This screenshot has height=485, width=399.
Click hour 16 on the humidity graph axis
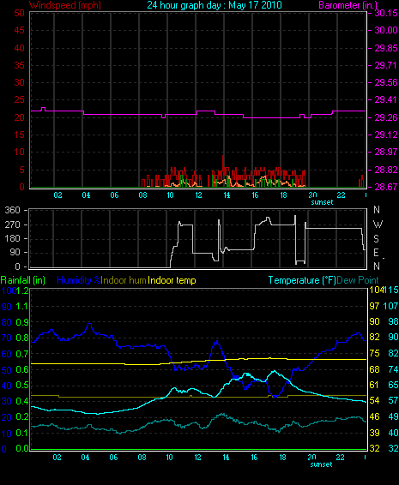coord(254,458)
